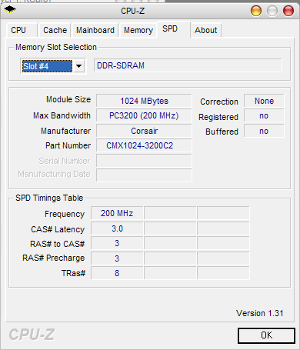This screenshot has height=350, width=300.
Task: Click the grey disabled maximize button
Action: [x=272, y=11]
